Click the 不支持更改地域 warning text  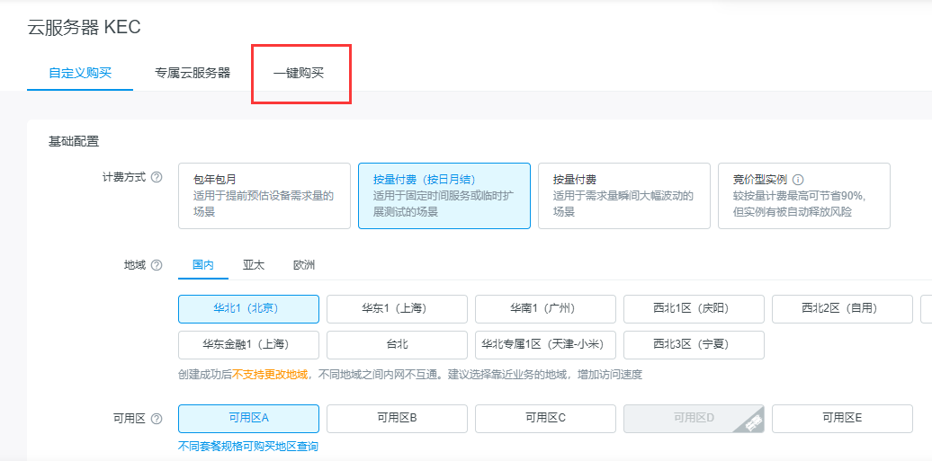pyautogui.click(x=270, y=375)
